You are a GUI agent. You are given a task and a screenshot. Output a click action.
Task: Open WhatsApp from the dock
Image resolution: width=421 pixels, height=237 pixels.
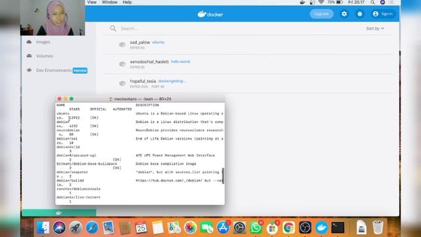pos(256,228)
